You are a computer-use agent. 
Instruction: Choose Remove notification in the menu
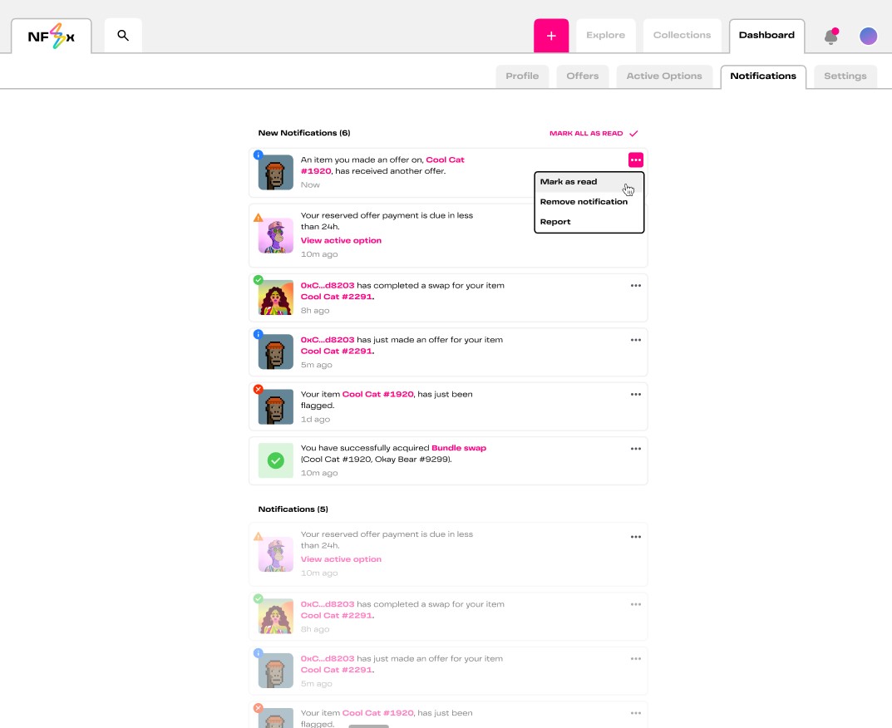tap(584, 202)
